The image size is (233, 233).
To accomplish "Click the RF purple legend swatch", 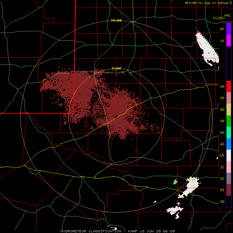I will tap(229, 29).
